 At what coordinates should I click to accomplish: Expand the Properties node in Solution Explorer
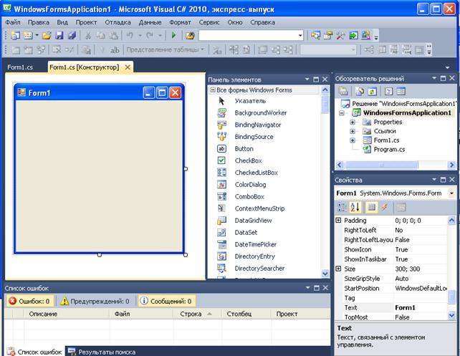coord(353,122)
